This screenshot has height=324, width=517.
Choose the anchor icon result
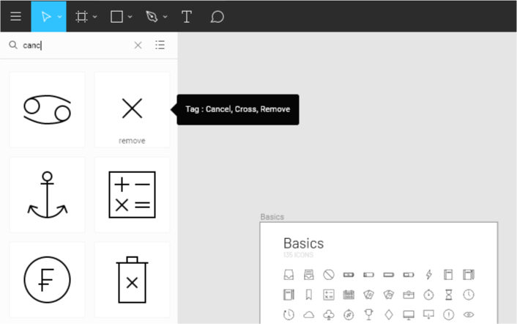(x=47, y=195)
